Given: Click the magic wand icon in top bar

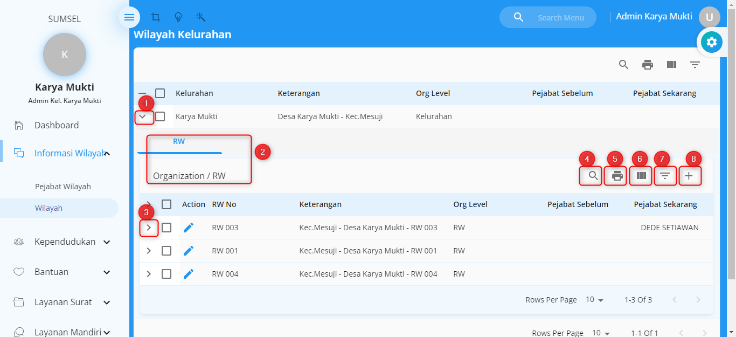Looking at the screenshot, I should 201,17.
